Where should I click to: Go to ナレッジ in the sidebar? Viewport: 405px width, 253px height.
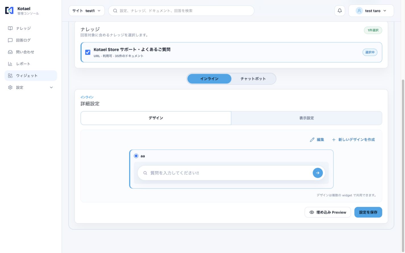31,28
